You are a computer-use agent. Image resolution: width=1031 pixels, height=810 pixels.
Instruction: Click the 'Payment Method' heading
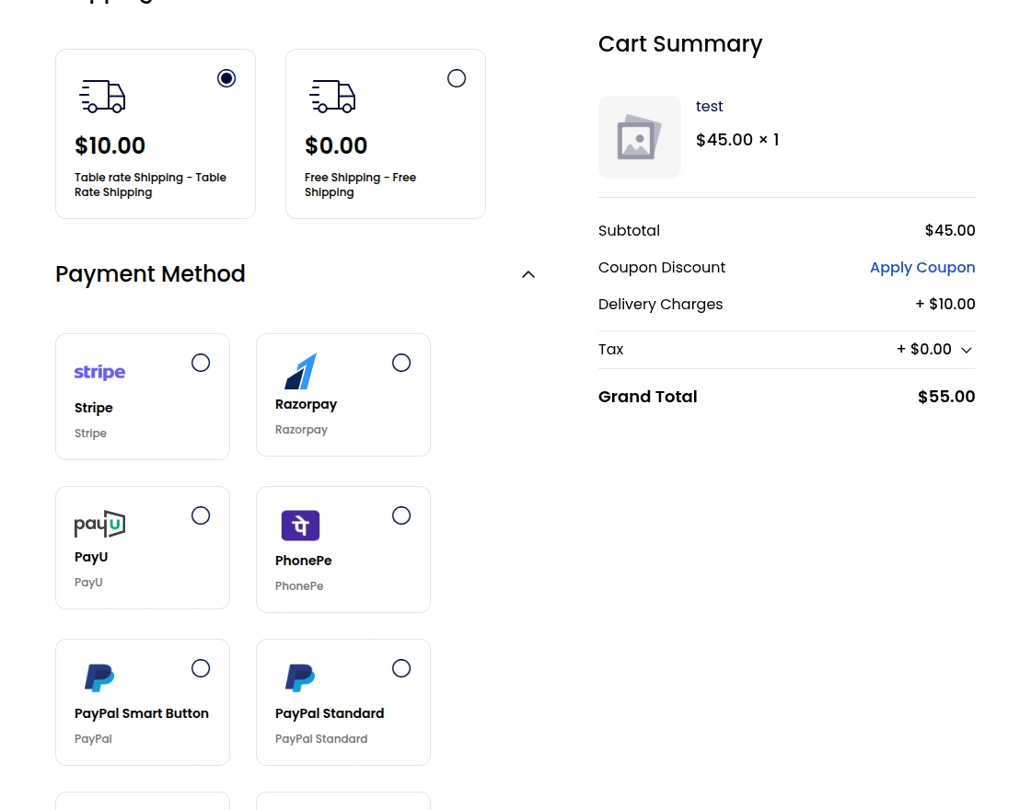tap(150, 274)
